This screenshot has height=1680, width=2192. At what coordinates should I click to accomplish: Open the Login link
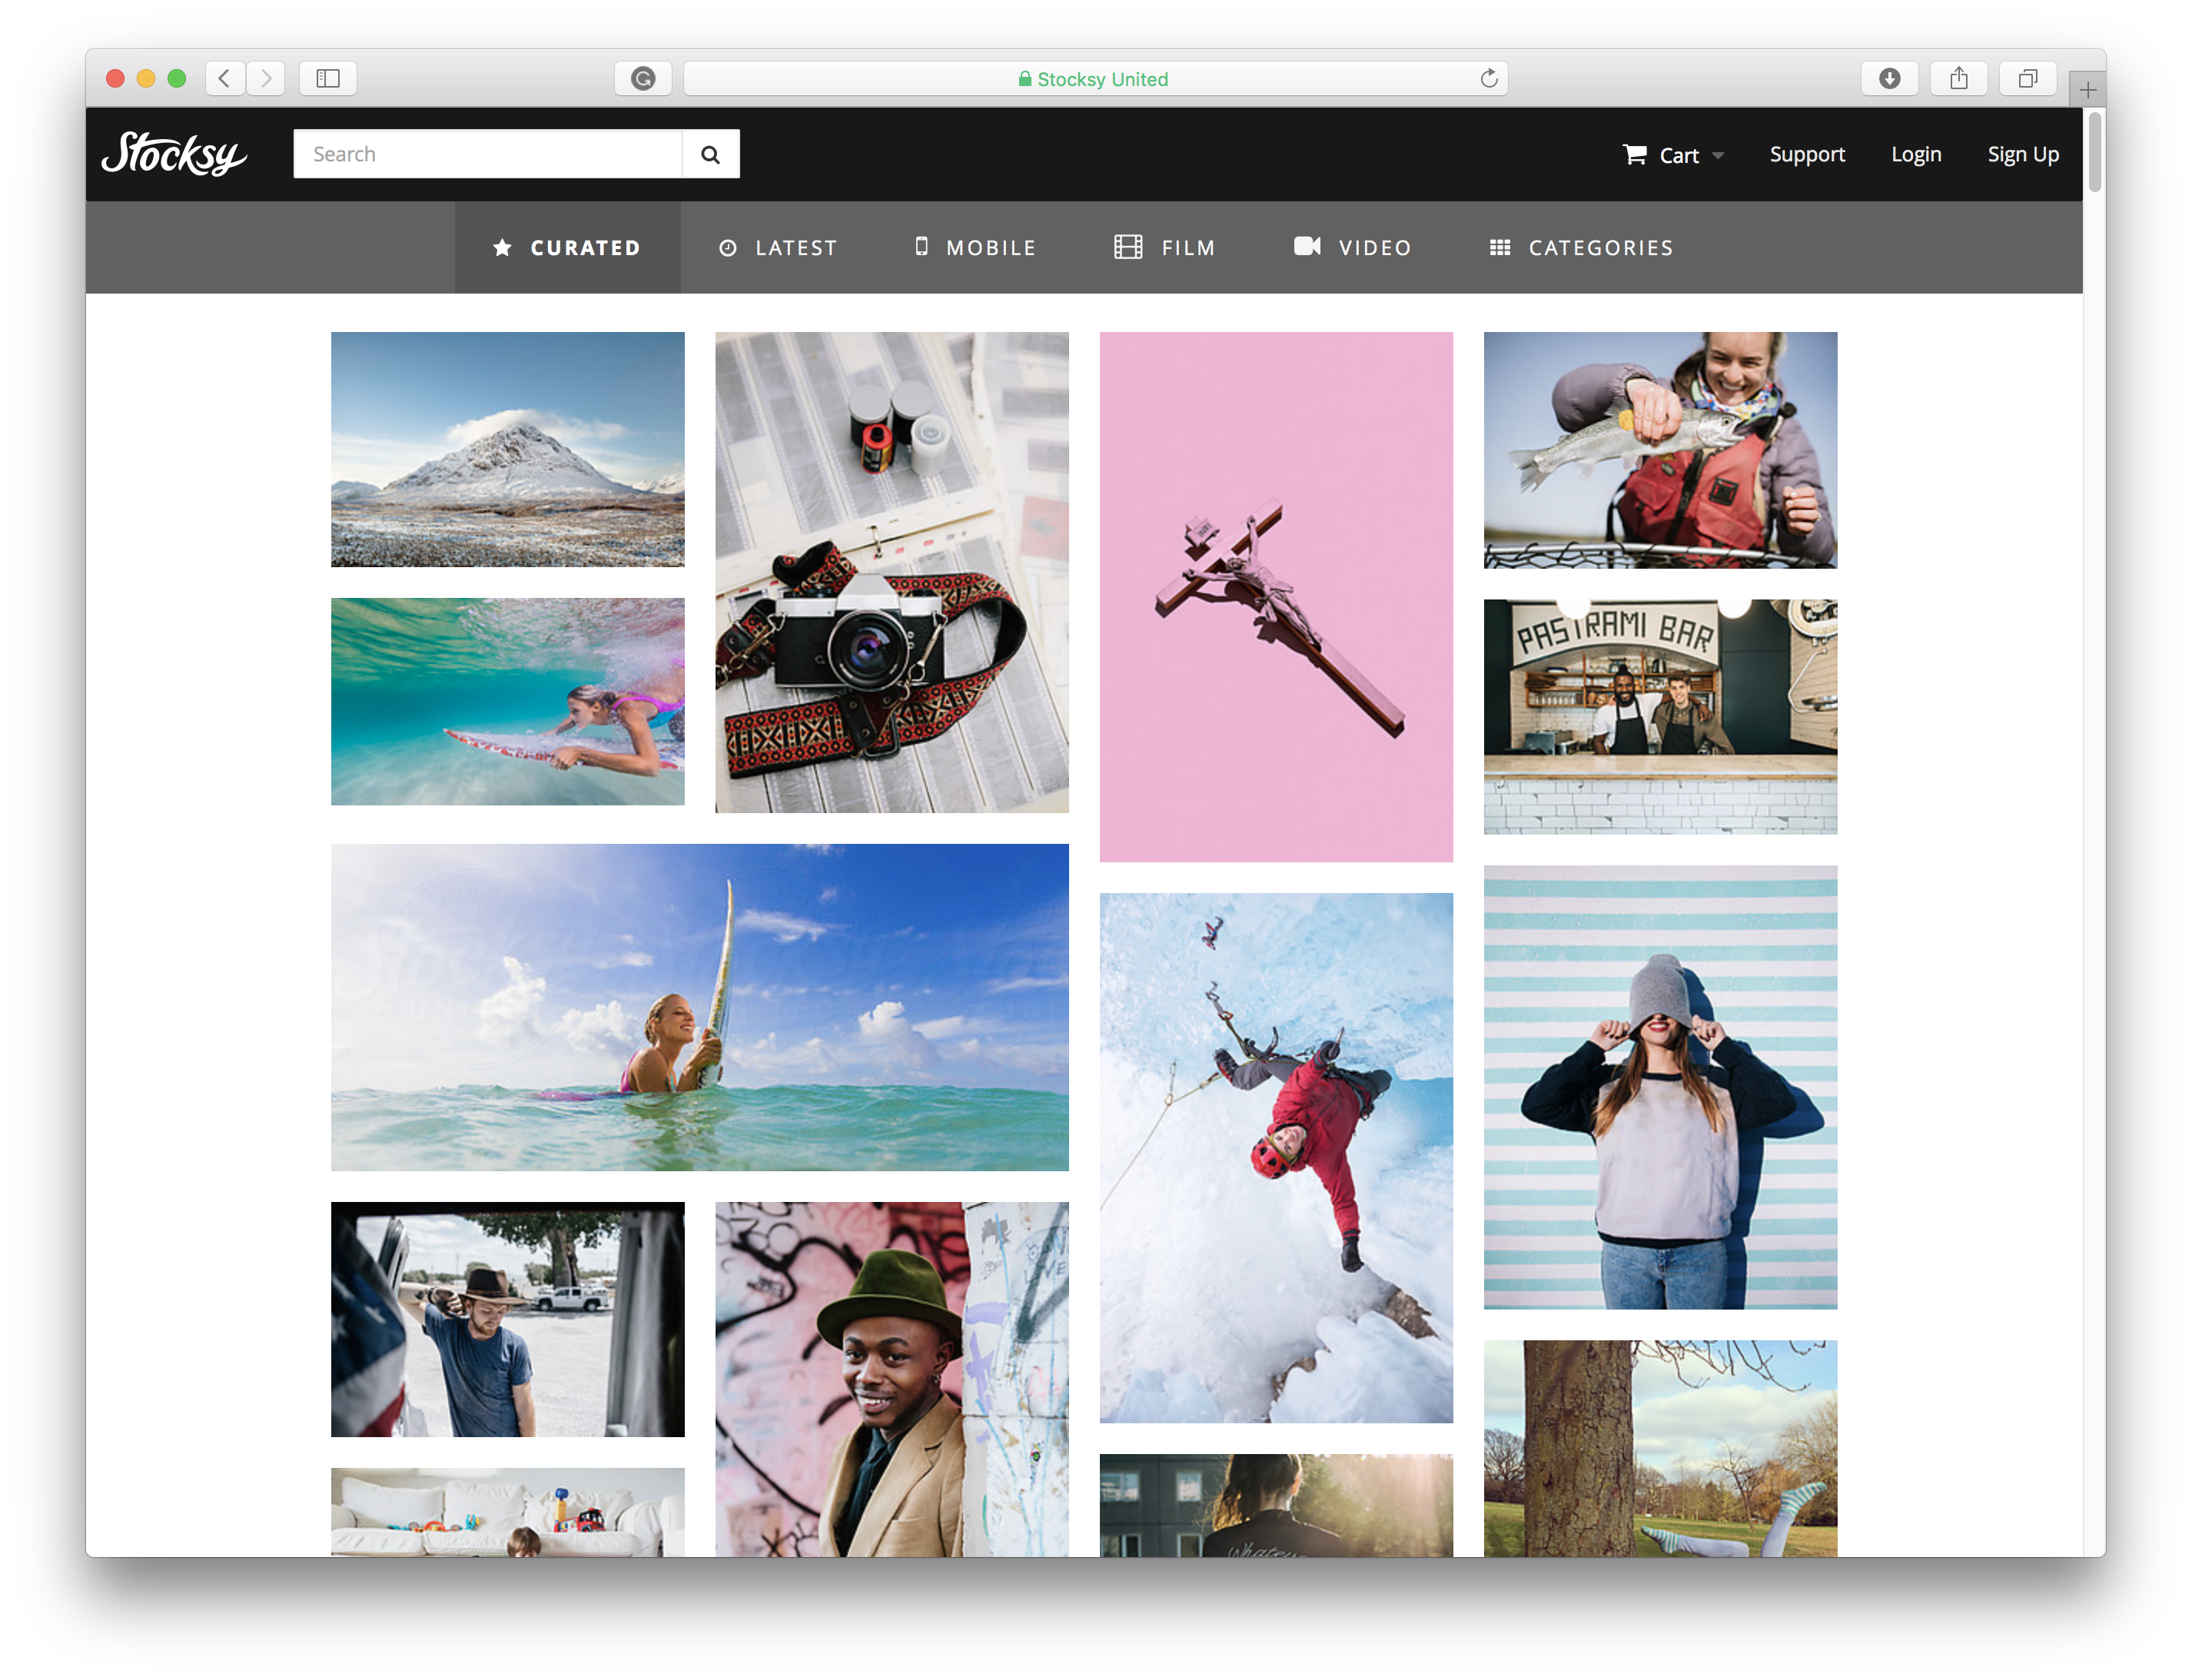(x=1915, y=154)
